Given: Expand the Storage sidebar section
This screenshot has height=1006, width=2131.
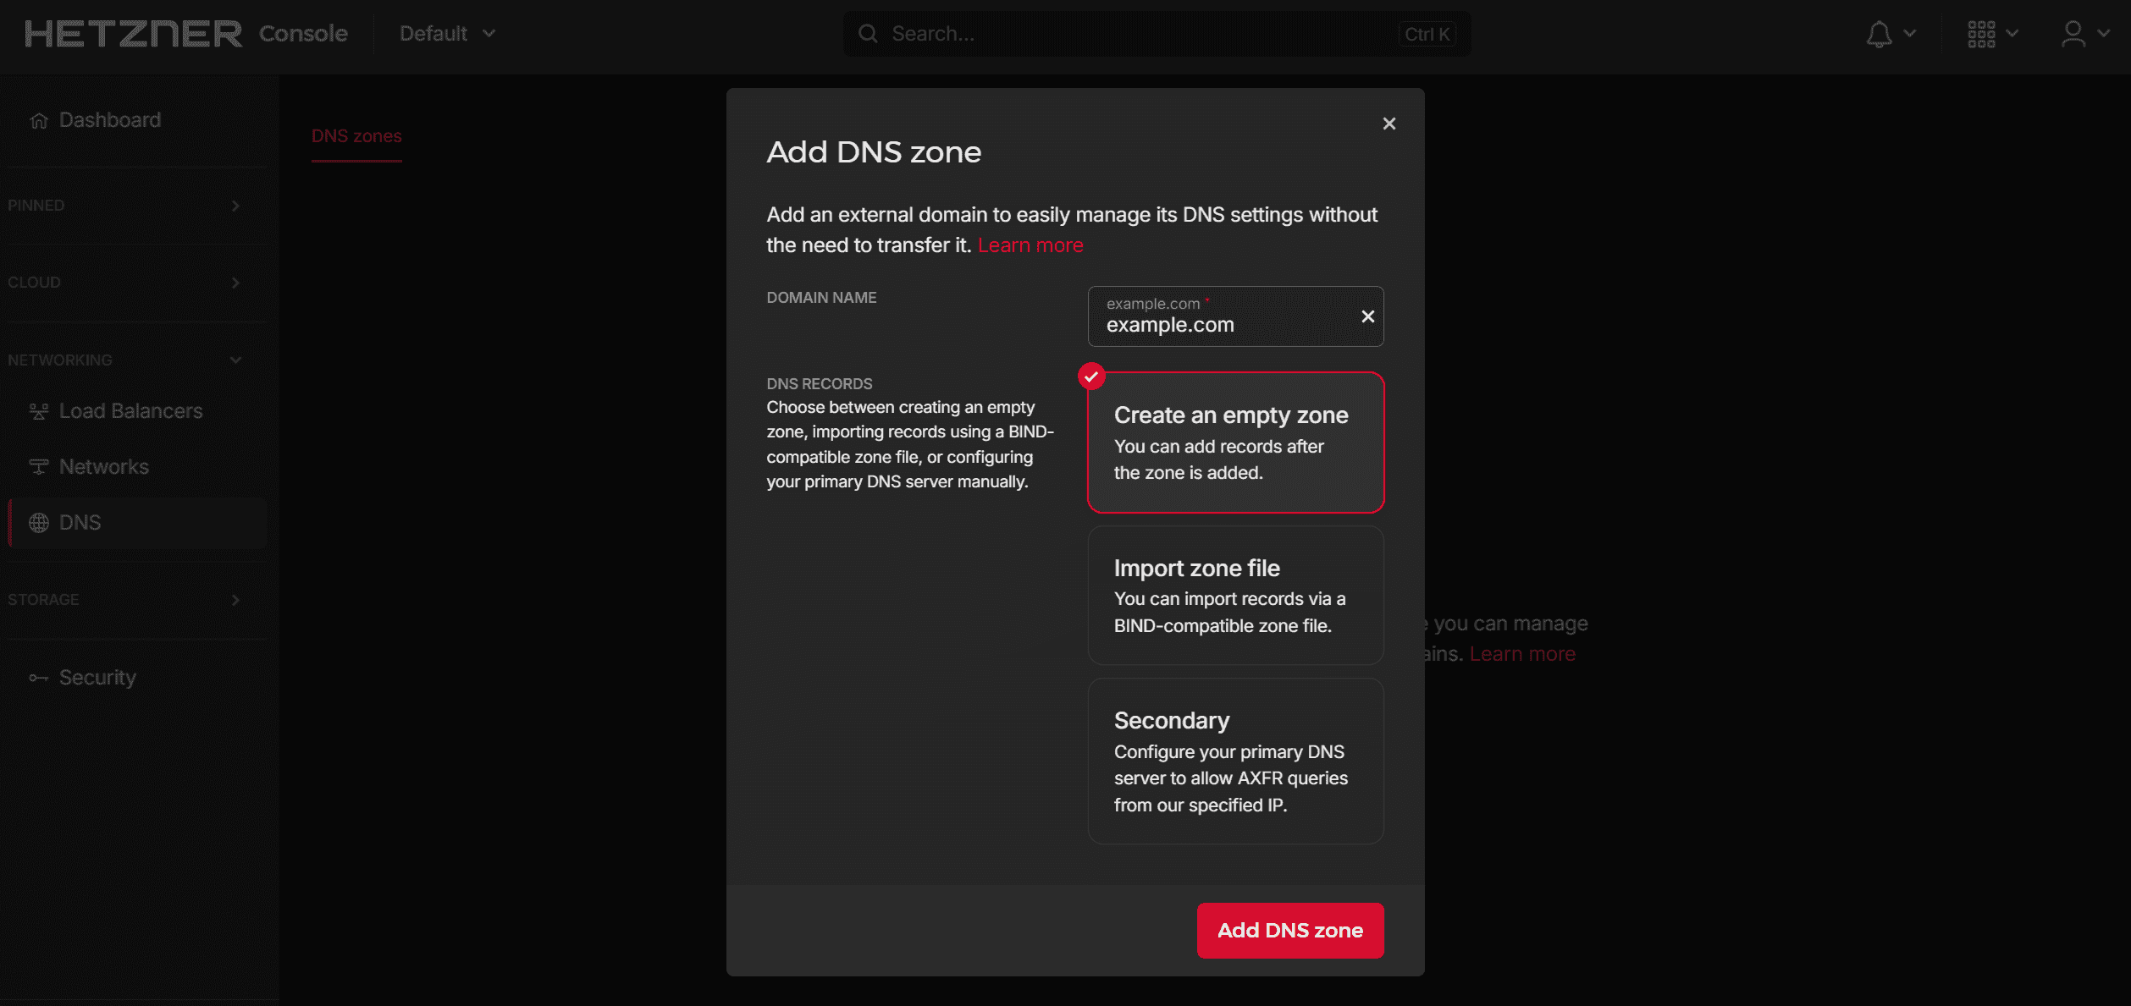Looking at the screenshot, I should tap(235, 600).
